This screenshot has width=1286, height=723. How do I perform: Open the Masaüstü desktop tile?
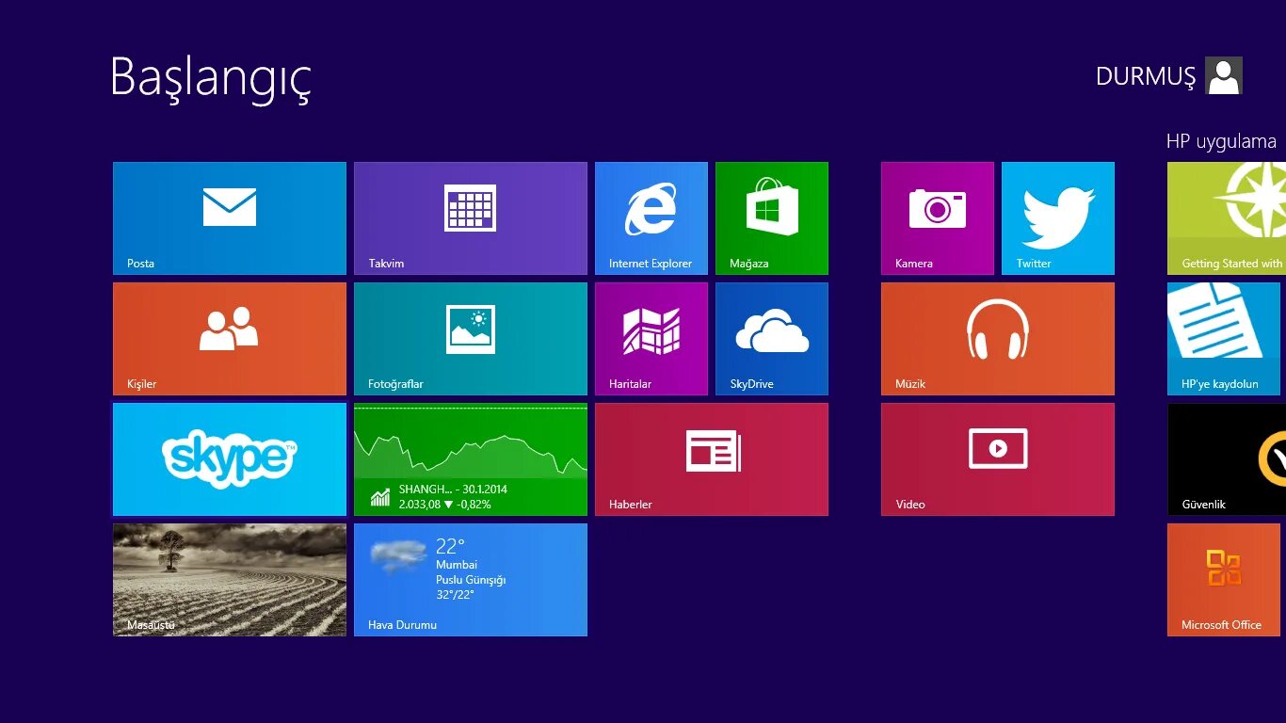230,580
